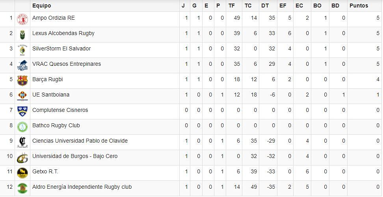Sort table by Puntos column header
383x197 pixels.
tap(359, 6)
